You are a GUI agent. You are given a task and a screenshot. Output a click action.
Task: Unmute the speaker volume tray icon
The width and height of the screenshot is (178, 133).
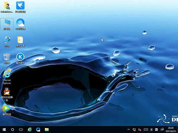pos(140,129)
